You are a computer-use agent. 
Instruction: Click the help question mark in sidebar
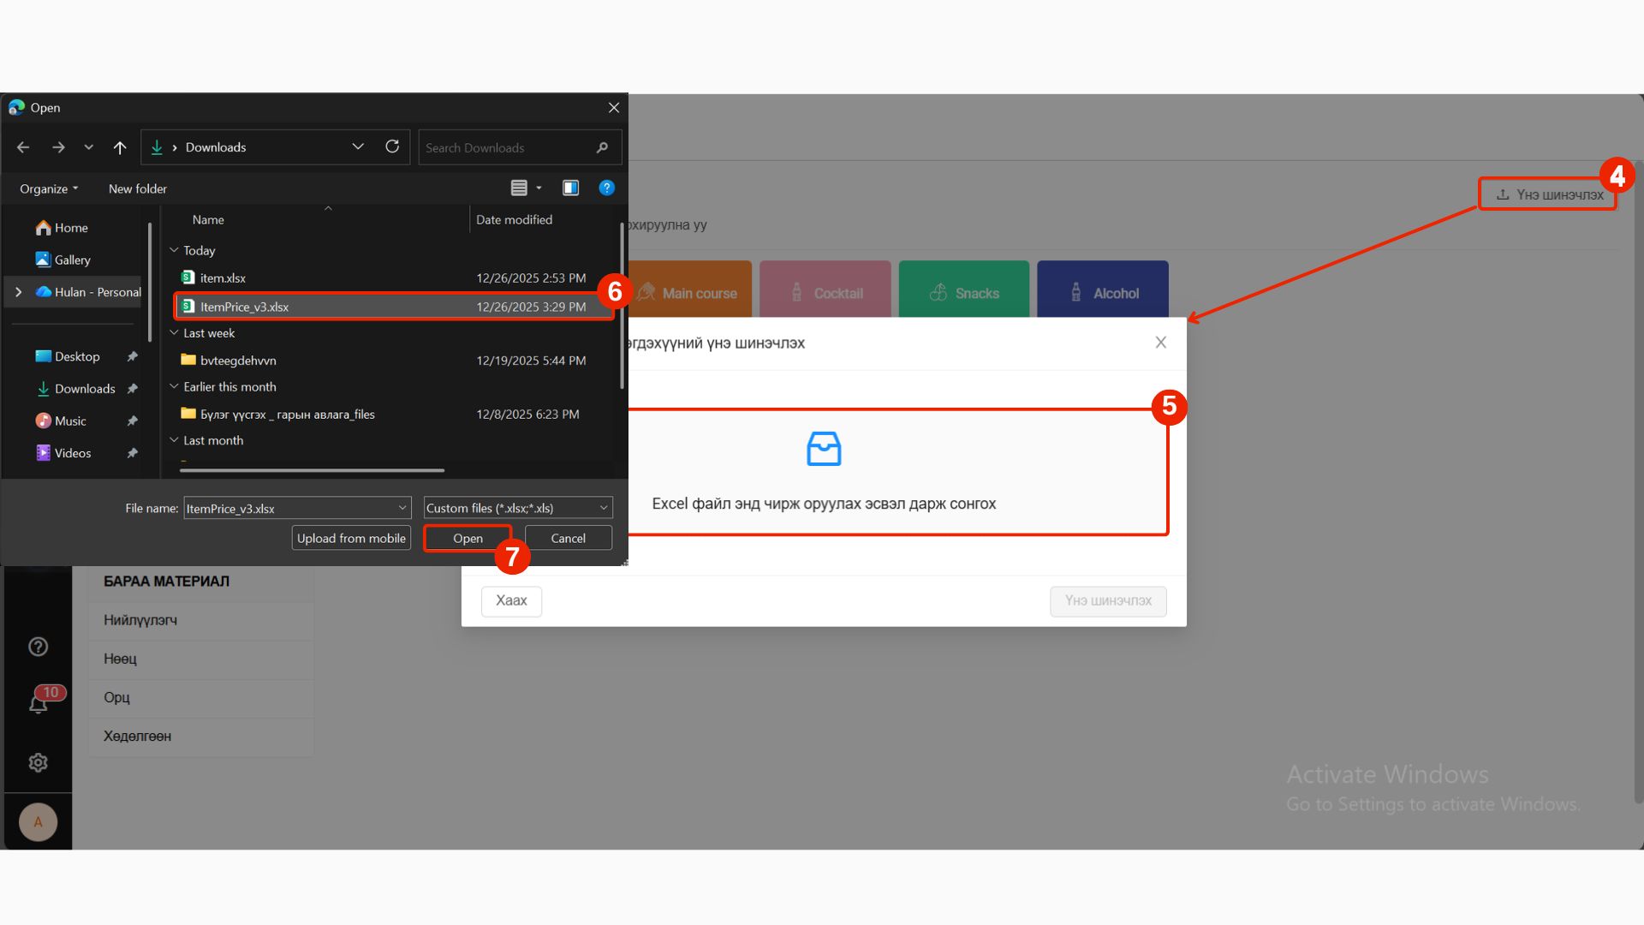39,647
